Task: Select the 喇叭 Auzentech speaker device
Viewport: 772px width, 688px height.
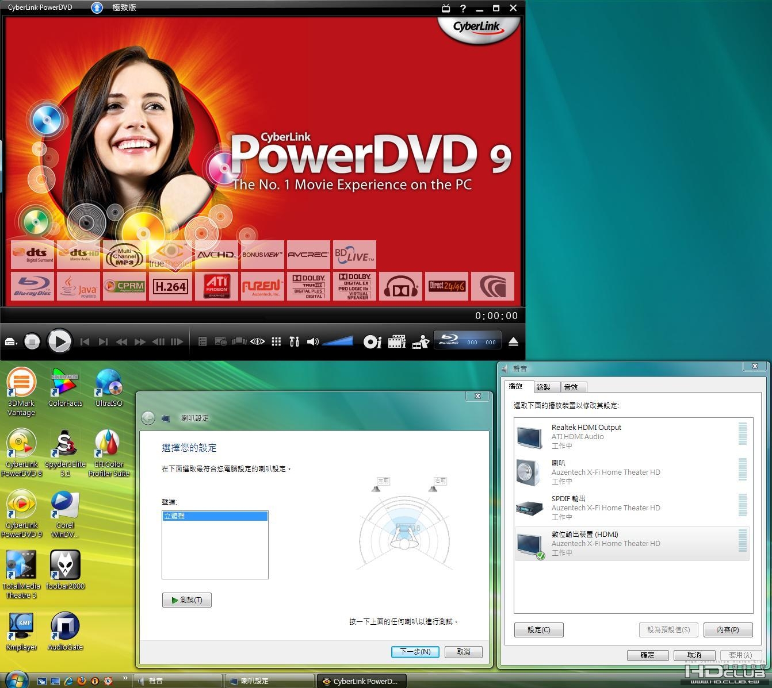Action: coord(632,472)
